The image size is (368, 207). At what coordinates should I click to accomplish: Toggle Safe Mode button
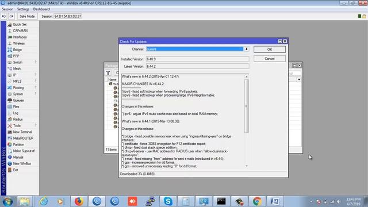point(27,16)
